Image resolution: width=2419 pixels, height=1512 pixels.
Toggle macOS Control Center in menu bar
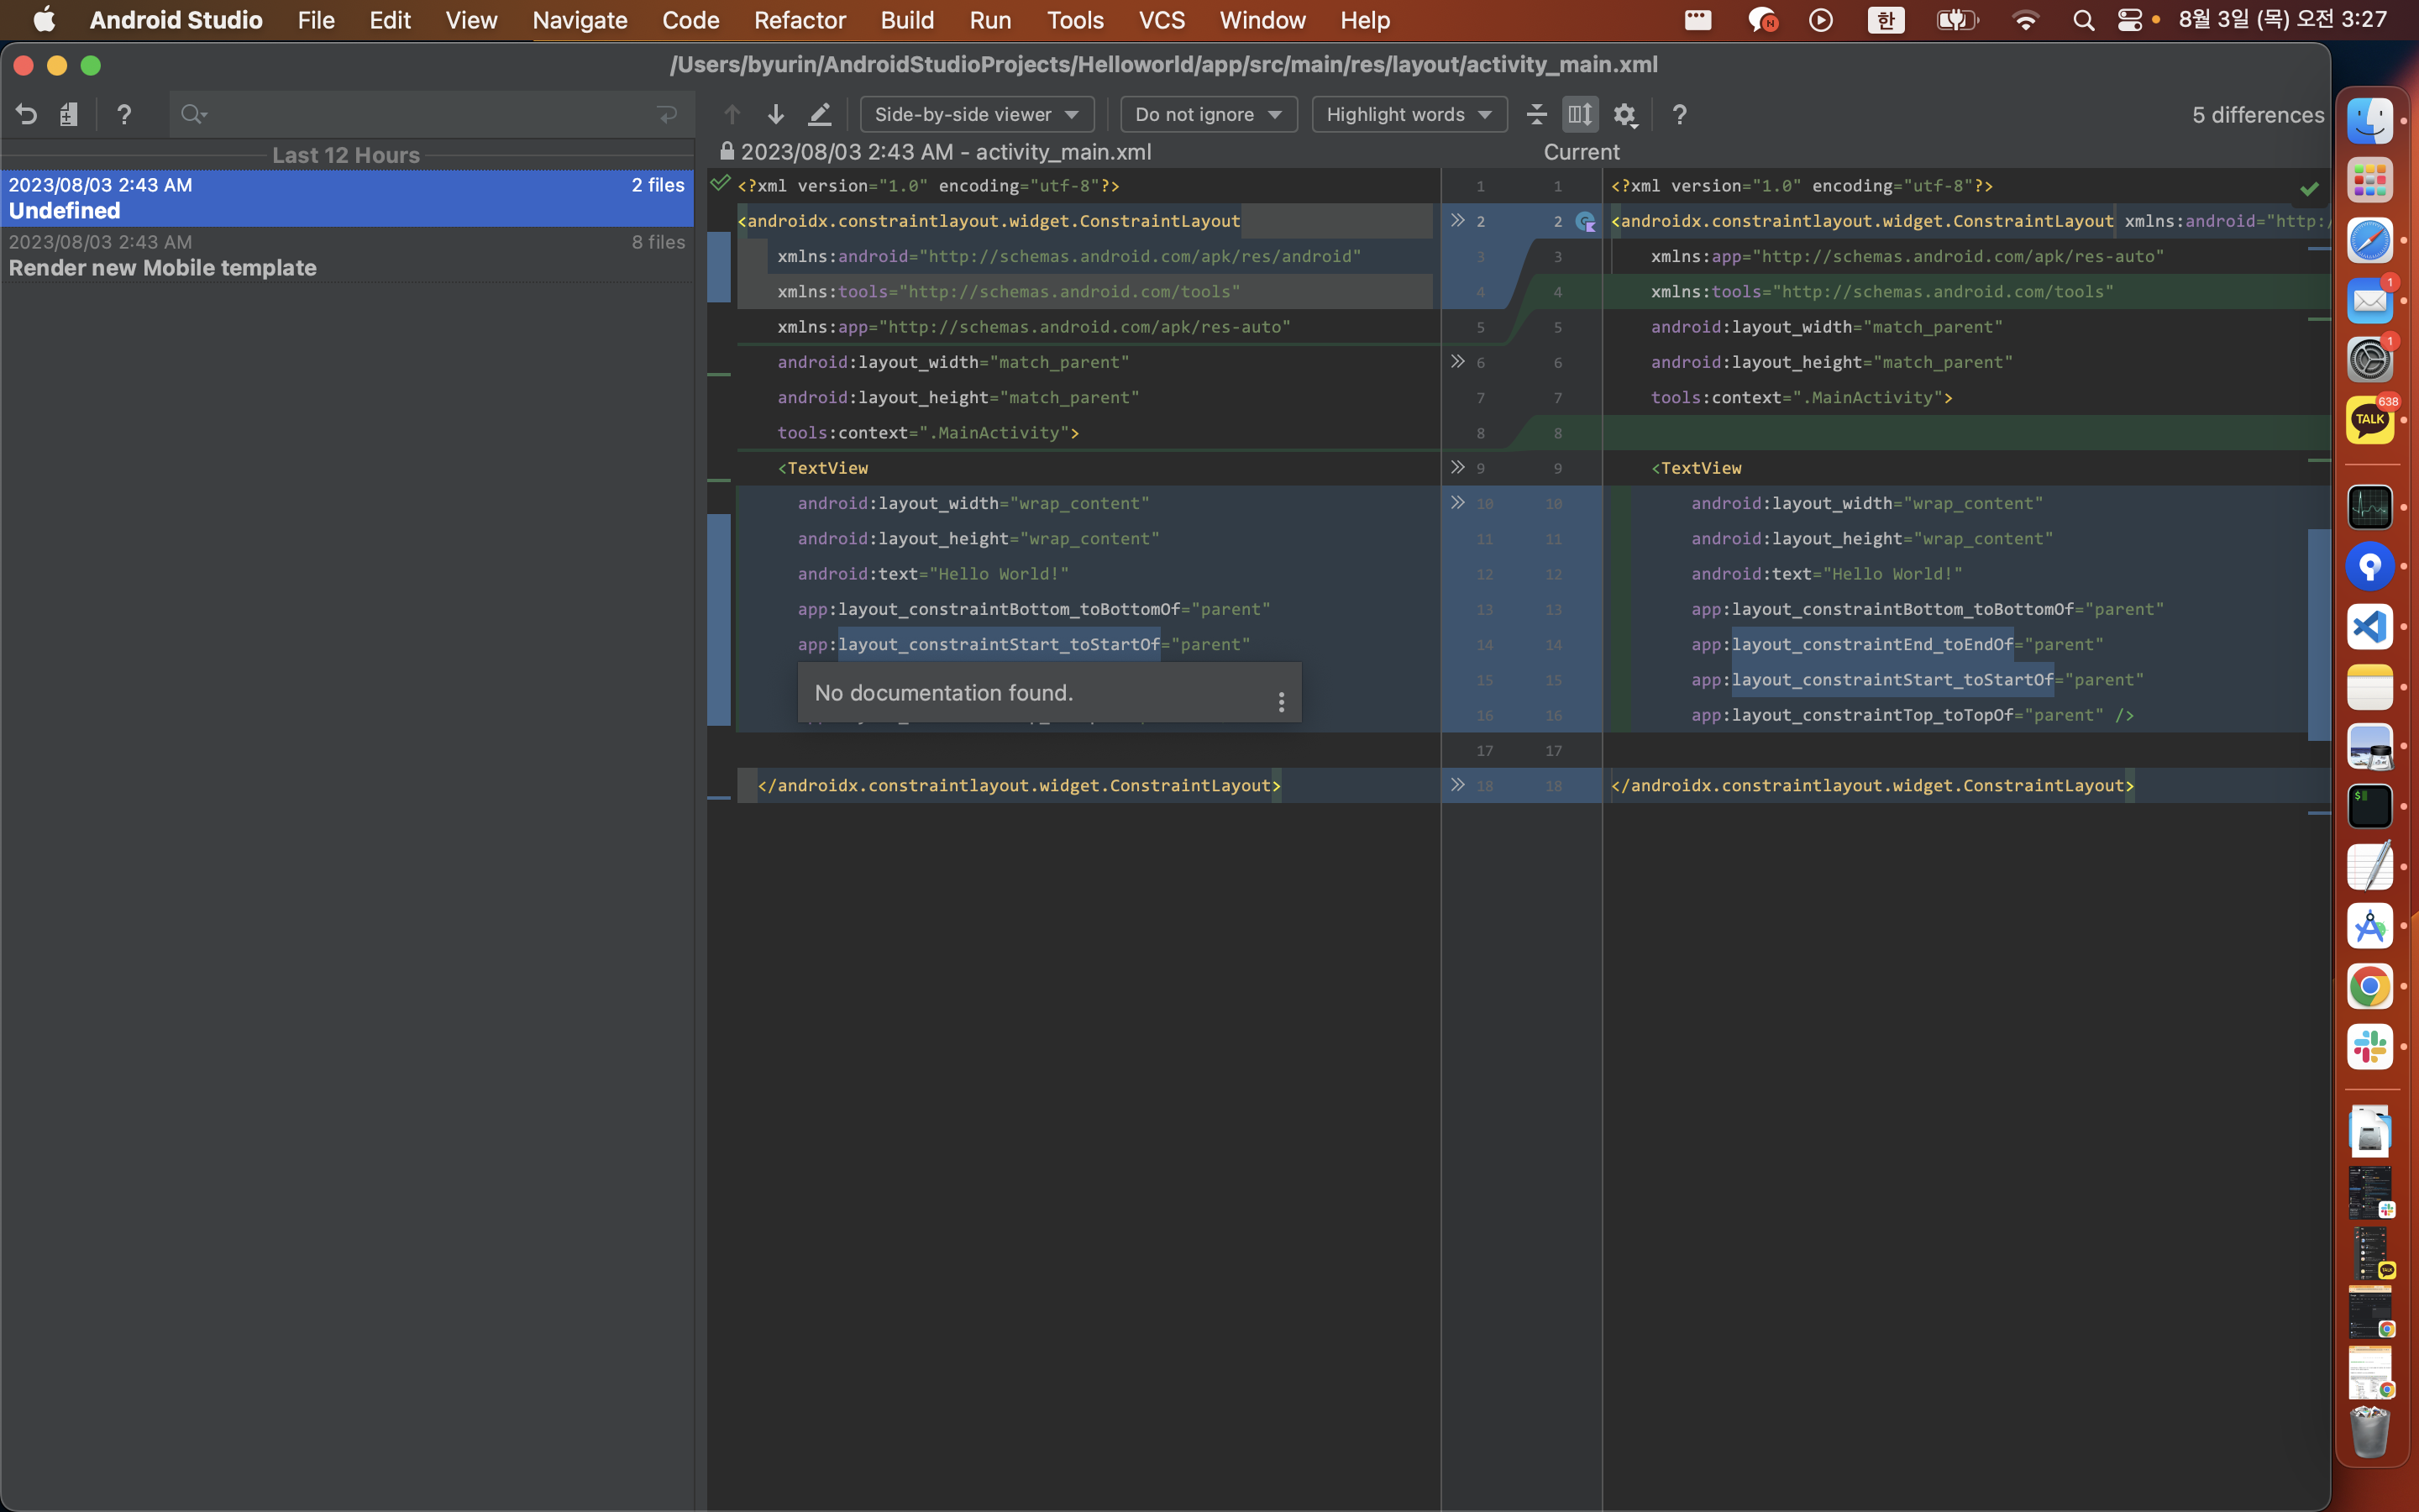2129,20
